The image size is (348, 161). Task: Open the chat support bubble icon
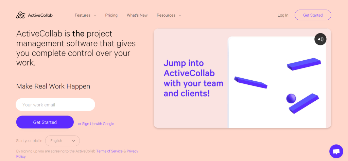(x=336, y=151)
